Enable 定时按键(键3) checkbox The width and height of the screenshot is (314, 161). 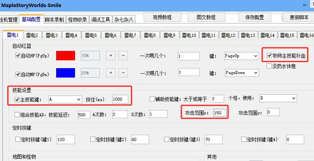click(166, 139)
